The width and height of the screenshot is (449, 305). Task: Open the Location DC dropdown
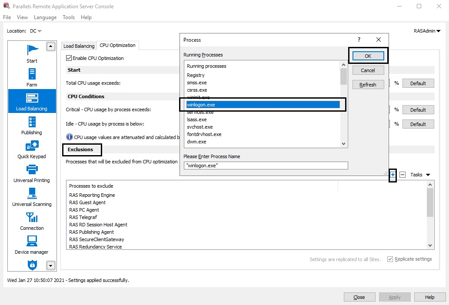(x=36, y=31)
